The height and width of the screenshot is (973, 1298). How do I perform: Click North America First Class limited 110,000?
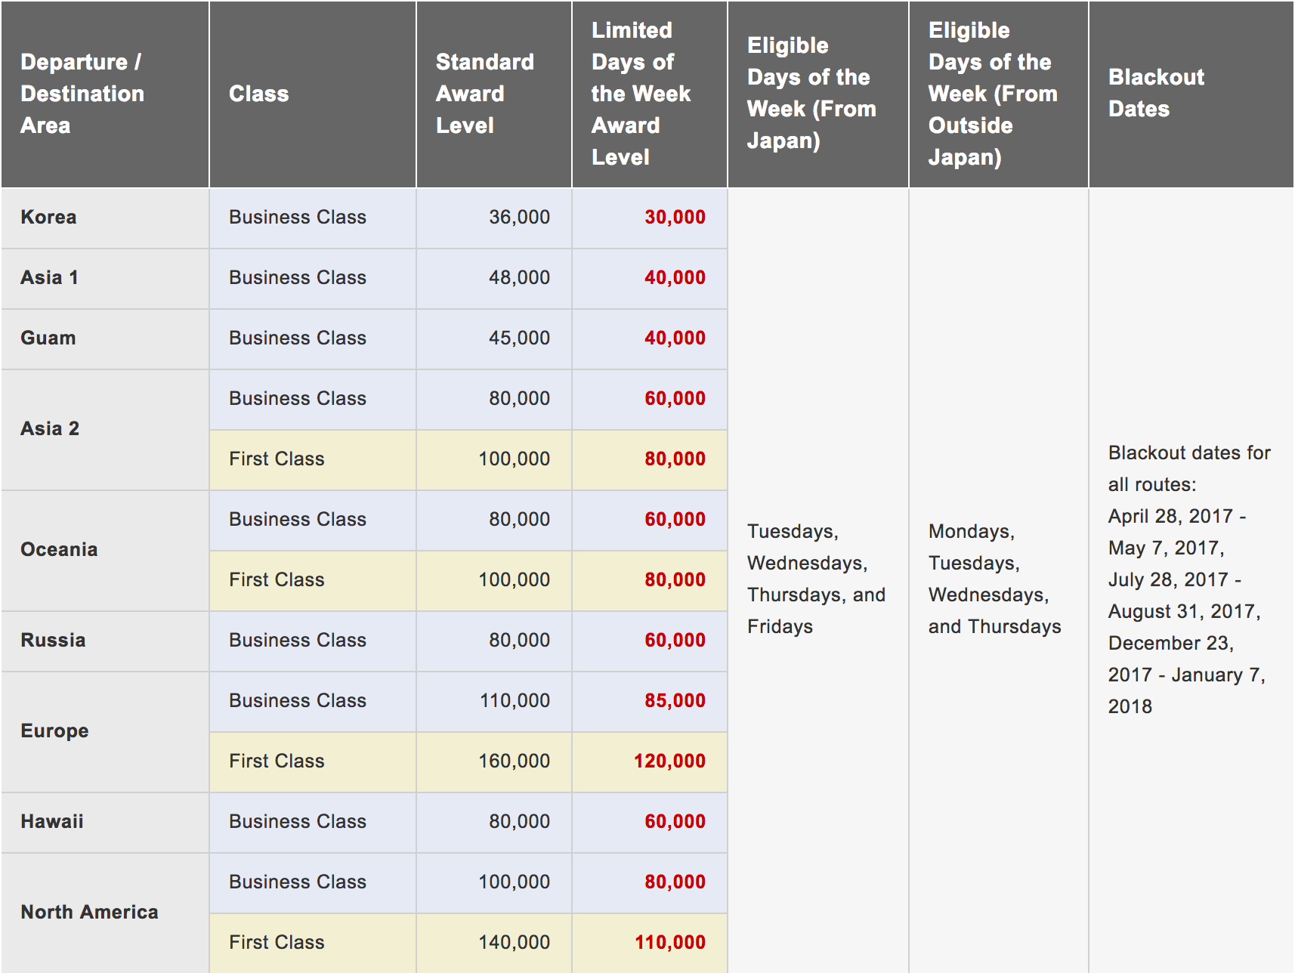[670, 943]
